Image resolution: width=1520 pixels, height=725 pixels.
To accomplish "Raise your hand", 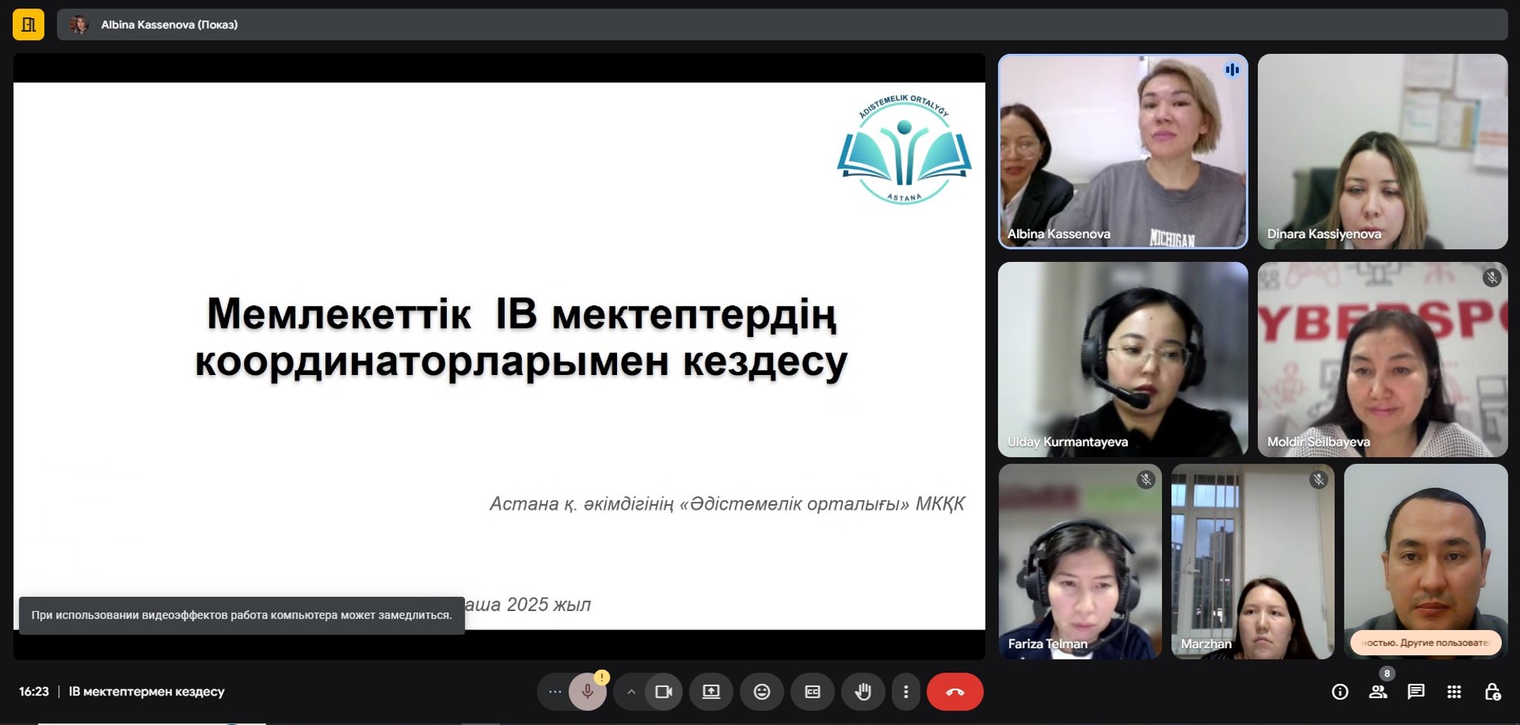I will tap(863, 692).
